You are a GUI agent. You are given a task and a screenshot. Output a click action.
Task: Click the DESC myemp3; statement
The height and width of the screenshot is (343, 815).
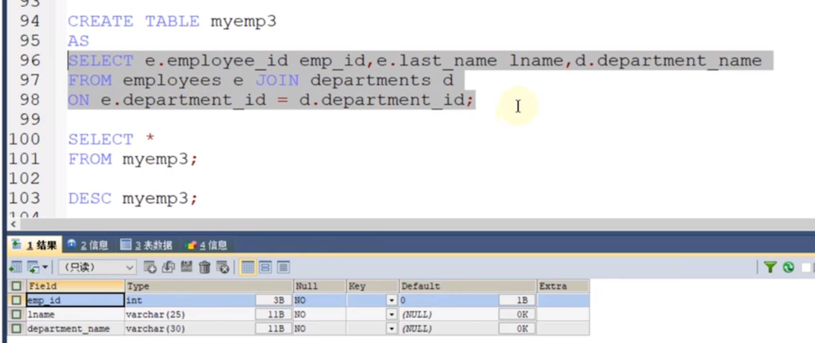132,198
